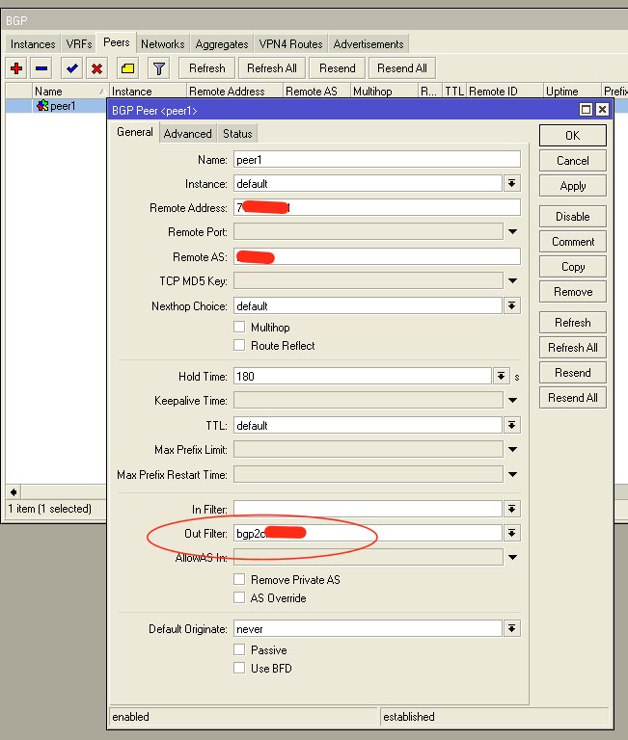Sort the list by the Name column header
Viewport: 628px width, 740px height.
(x=69, y=92)
